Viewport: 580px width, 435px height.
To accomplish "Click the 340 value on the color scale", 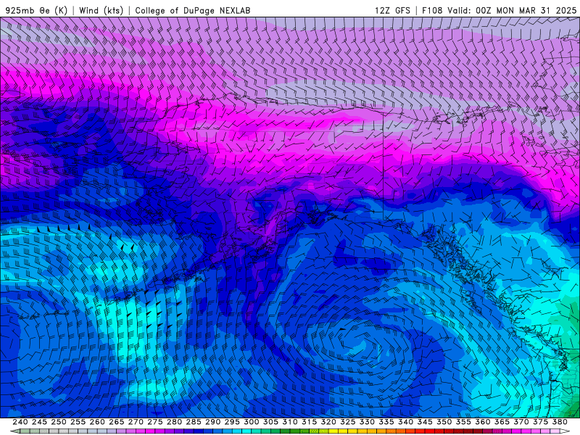I will [x=405, y=422].
